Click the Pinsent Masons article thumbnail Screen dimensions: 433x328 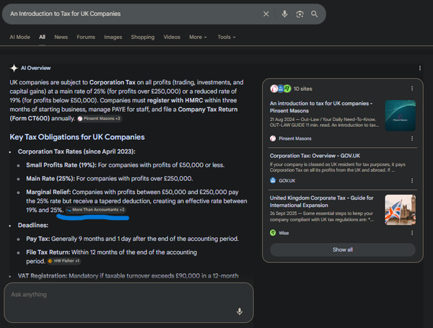click(x=400, y=115)
